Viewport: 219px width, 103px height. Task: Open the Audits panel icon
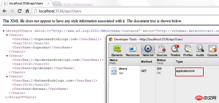coord(200,51)
